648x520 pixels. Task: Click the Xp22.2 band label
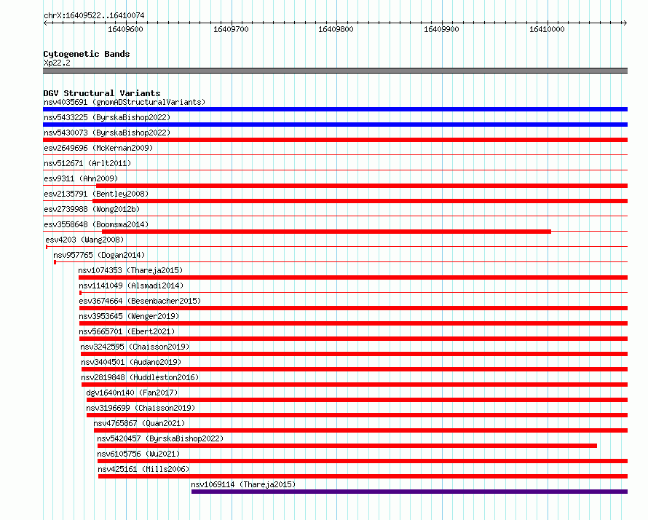(57, 63)
